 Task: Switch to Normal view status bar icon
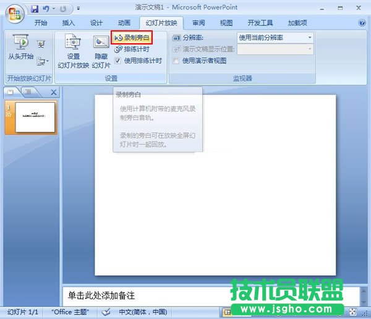pyautogui.click(x=227, y=312)
